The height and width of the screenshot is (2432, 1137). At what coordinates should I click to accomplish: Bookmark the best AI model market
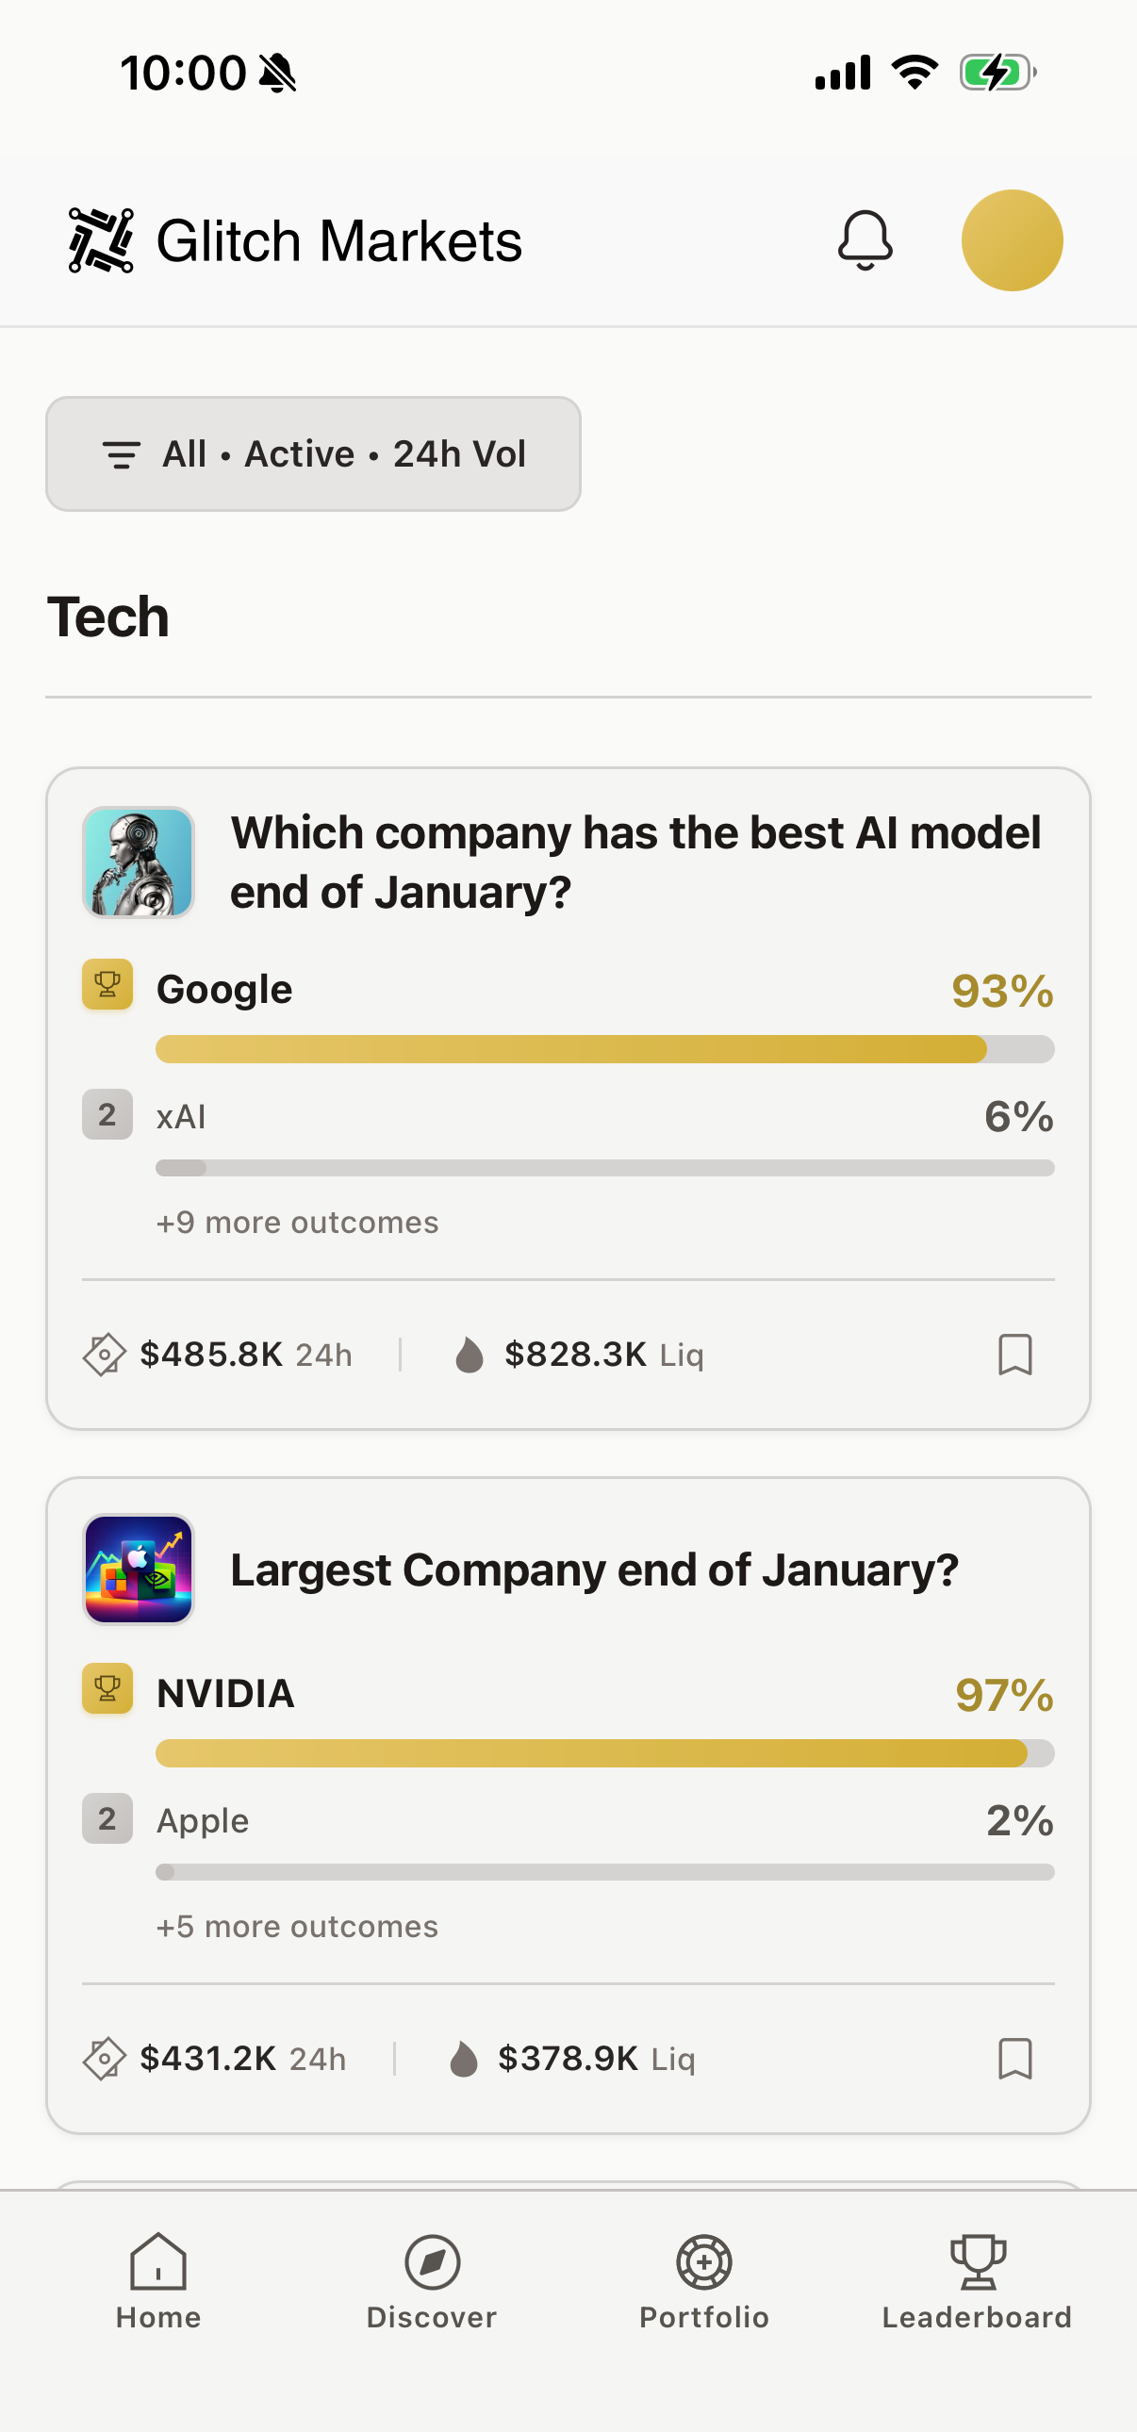[x=1015, y=1354]
